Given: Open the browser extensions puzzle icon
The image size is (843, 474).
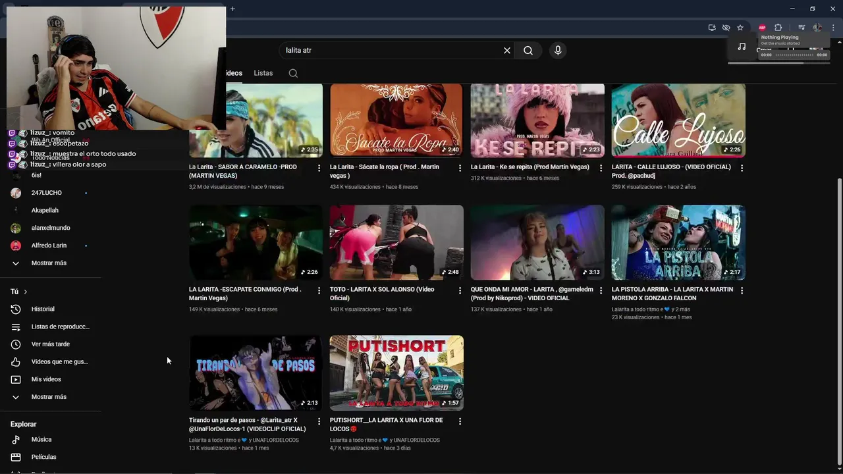Looking at the screenshot, I should point(778,28).
